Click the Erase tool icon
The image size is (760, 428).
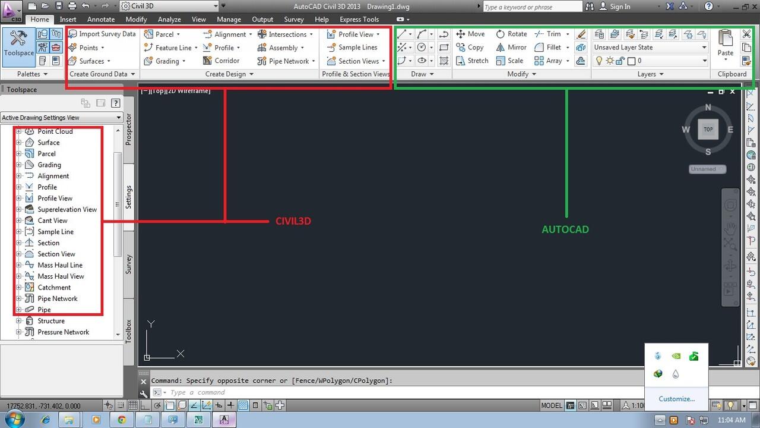[581, 34]
